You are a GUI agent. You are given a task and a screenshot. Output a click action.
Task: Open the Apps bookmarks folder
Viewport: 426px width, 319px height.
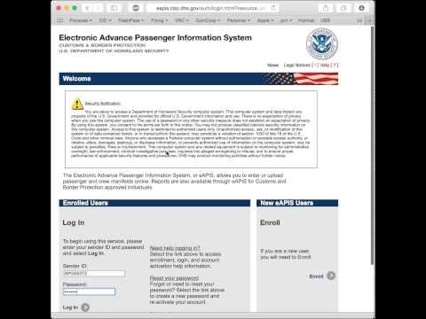[x=265, y=20]
